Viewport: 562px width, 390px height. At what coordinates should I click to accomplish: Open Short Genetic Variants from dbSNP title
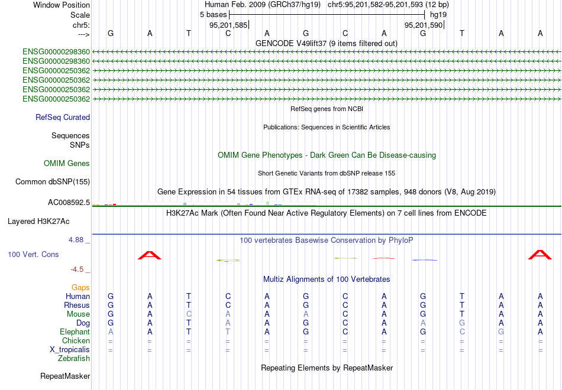pos(327,173)
